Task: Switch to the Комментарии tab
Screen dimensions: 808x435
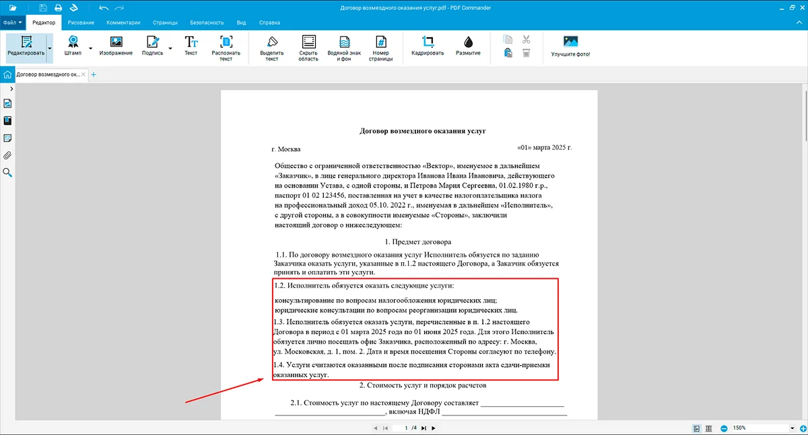Action: tap(123, 22)
